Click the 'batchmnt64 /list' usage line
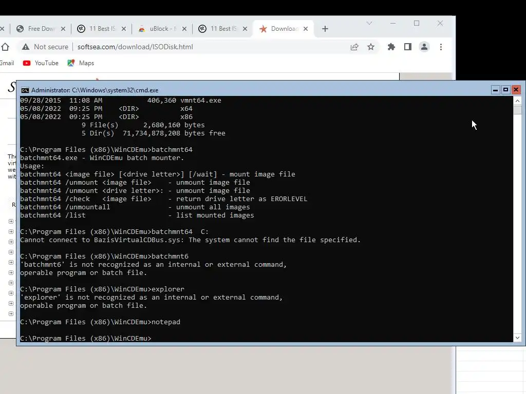This screenshot has width=526, height=394. (x=137, y=215)
